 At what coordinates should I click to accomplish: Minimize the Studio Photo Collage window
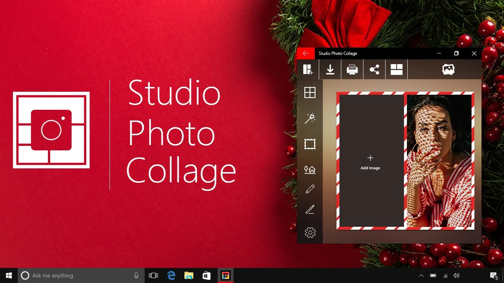pos(439,53)
